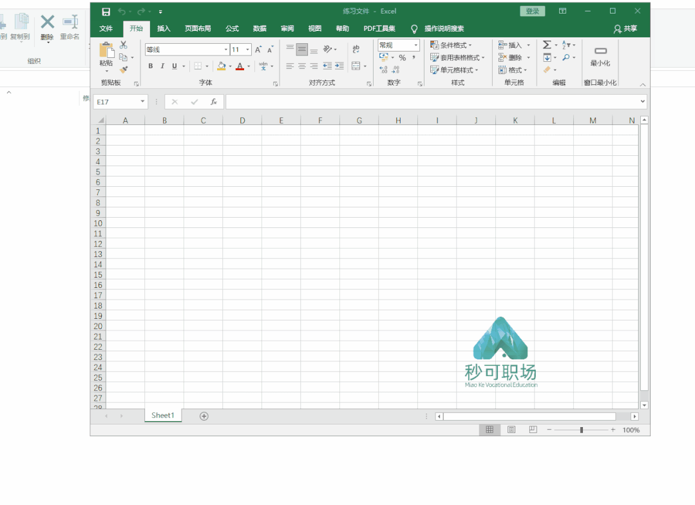The height and width of the screenshot is (505, 695).
Task: Click the Format Painter brush icon
Action: coord(124,70)
